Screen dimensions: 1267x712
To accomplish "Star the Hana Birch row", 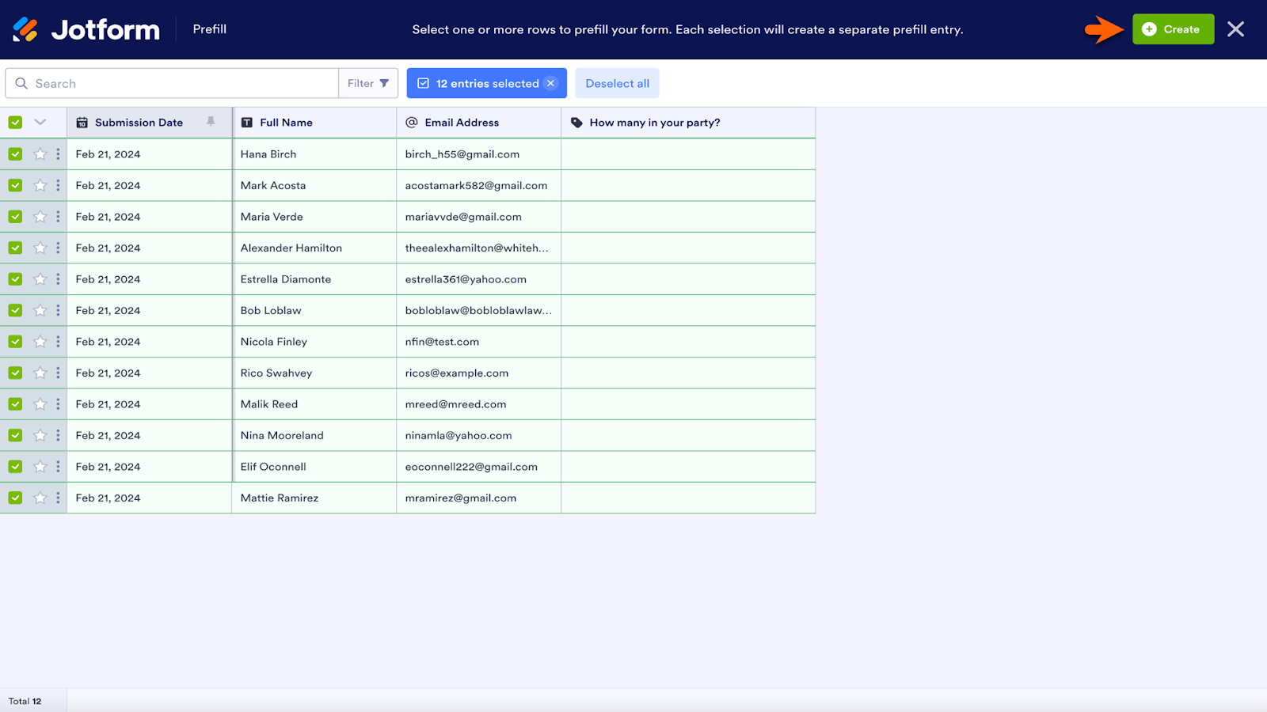I will click(x=40, y=154).
